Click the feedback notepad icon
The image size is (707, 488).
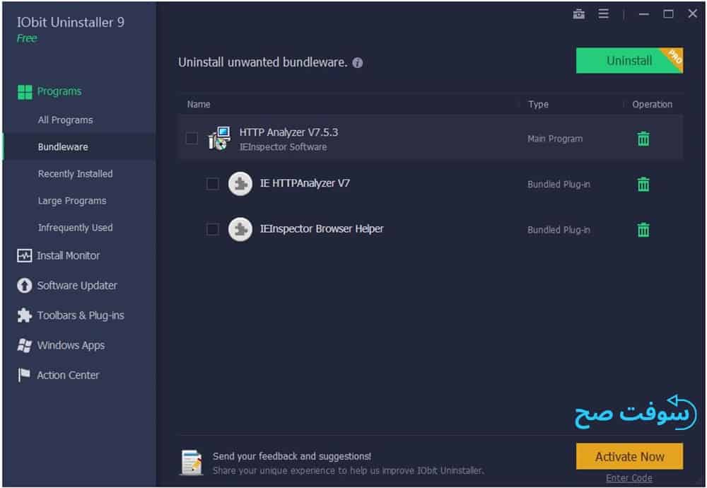(192, 463)
